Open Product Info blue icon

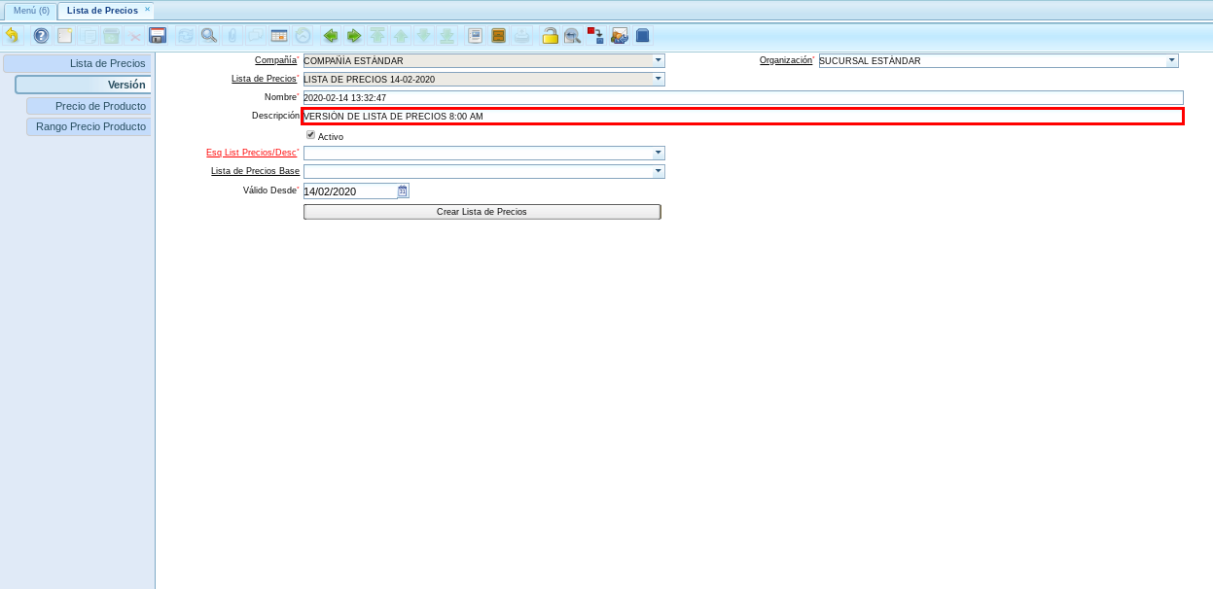pos(642,36)
